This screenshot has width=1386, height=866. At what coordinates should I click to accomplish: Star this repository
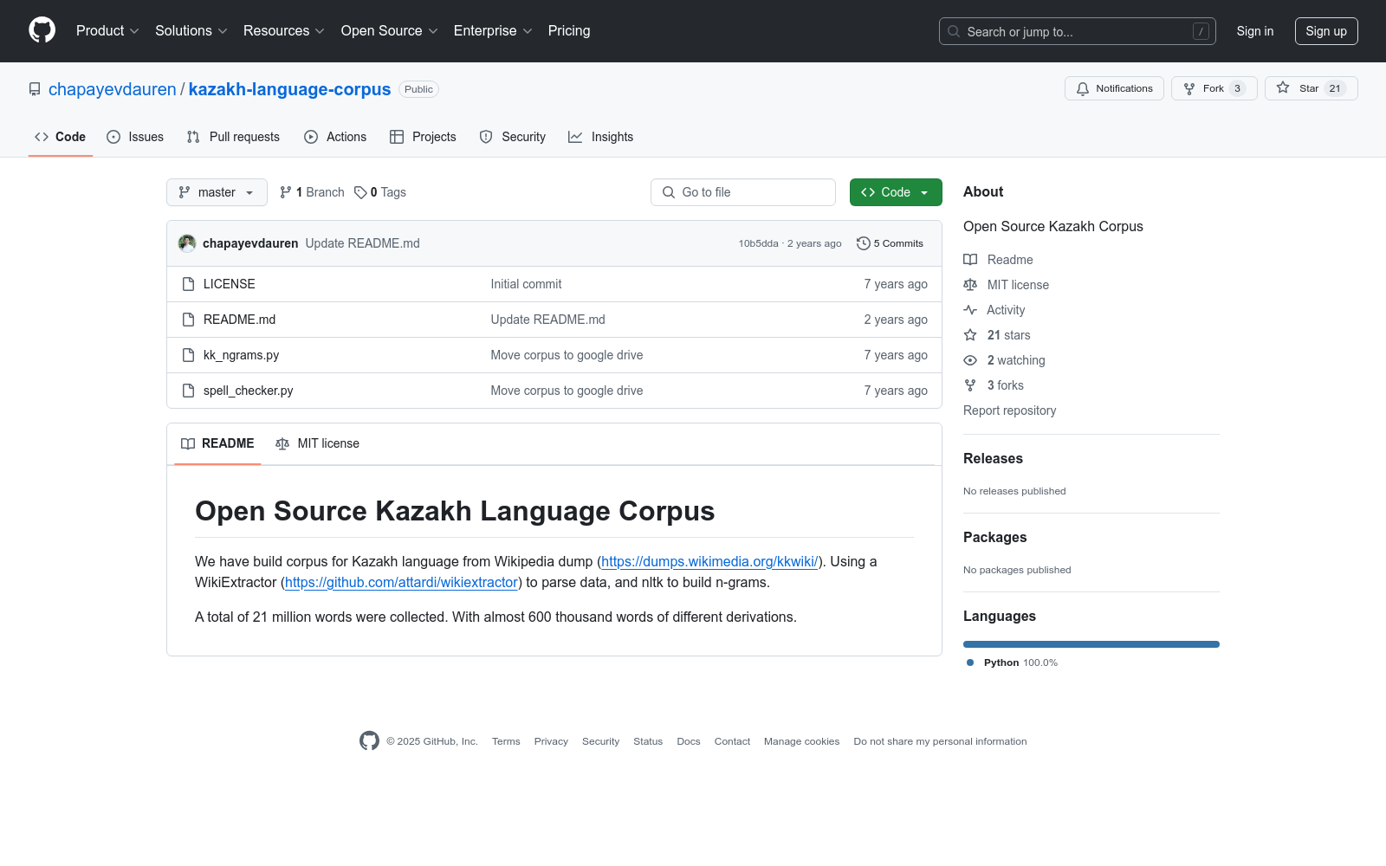1312,88
